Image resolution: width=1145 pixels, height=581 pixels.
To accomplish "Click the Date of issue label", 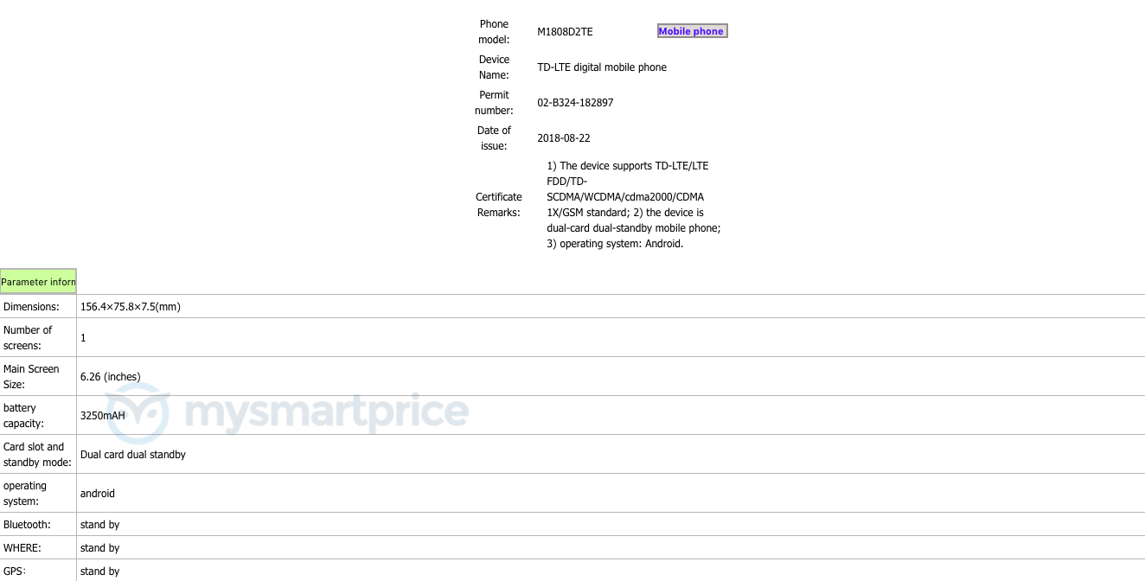I will [494, 138].
